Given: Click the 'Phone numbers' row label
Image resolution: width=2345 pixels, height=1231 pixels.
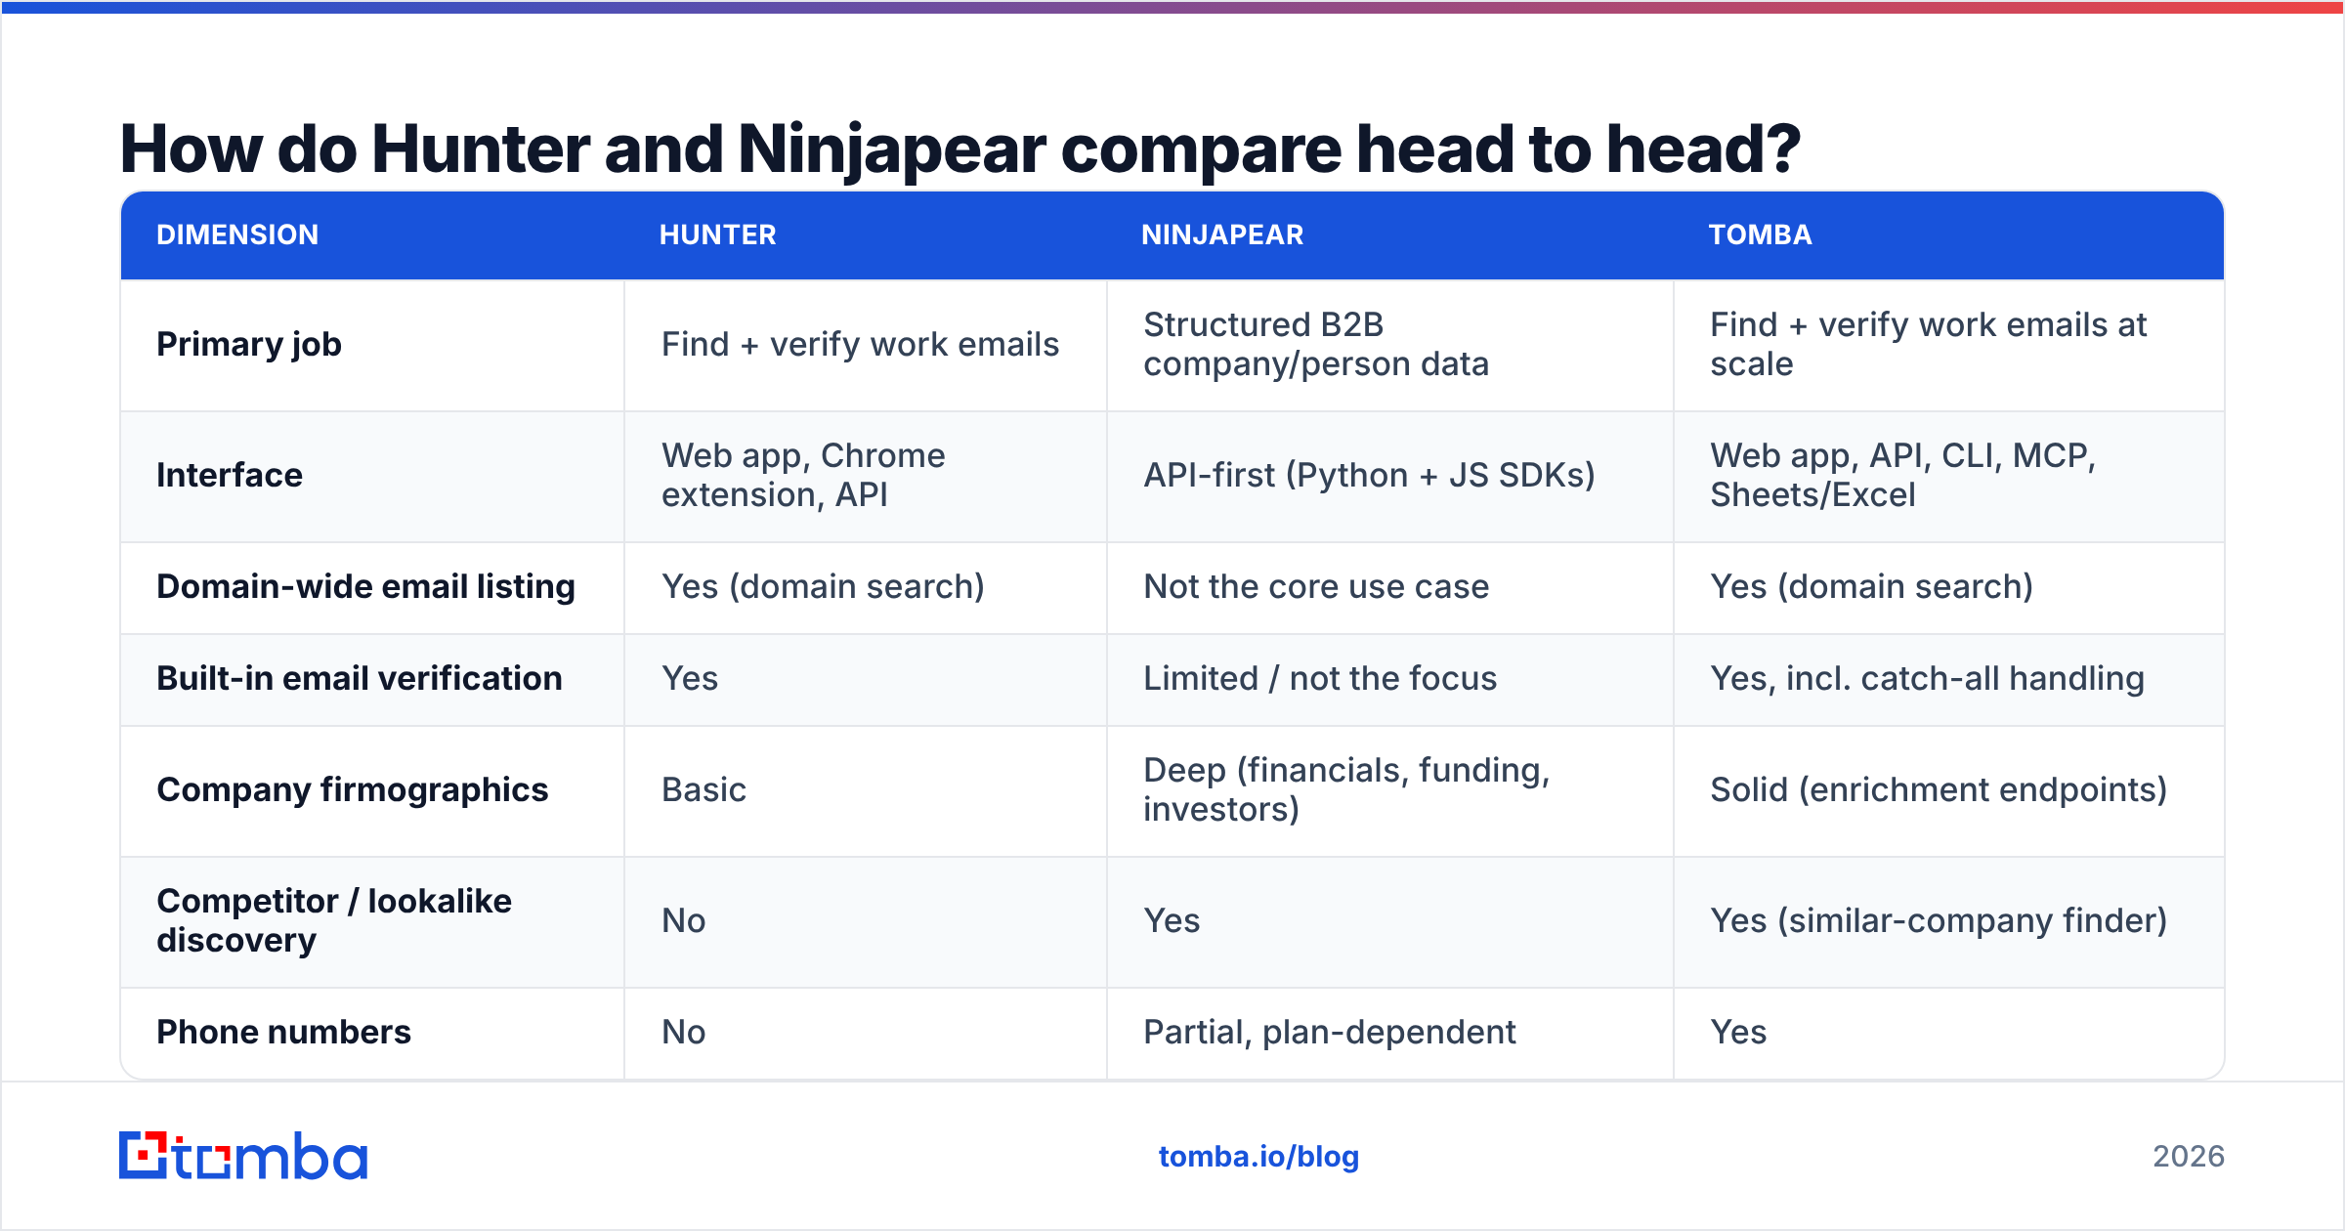Looking at the screenshot, I should coord(283,1033).
